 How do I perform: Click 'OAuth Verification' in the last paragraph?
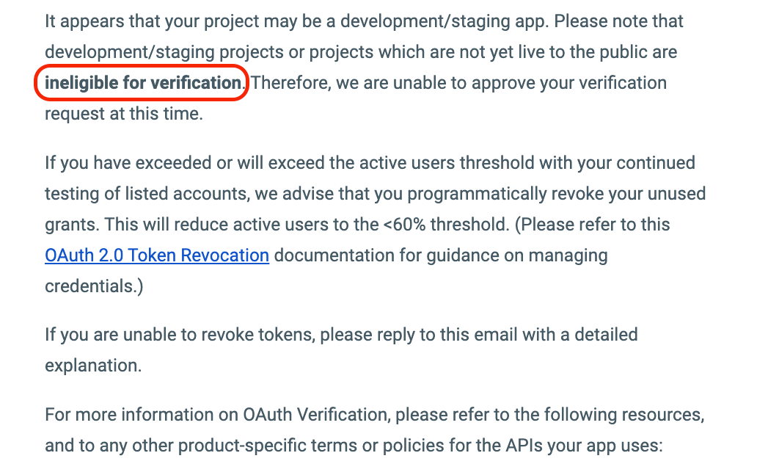[x=315, y=415]
